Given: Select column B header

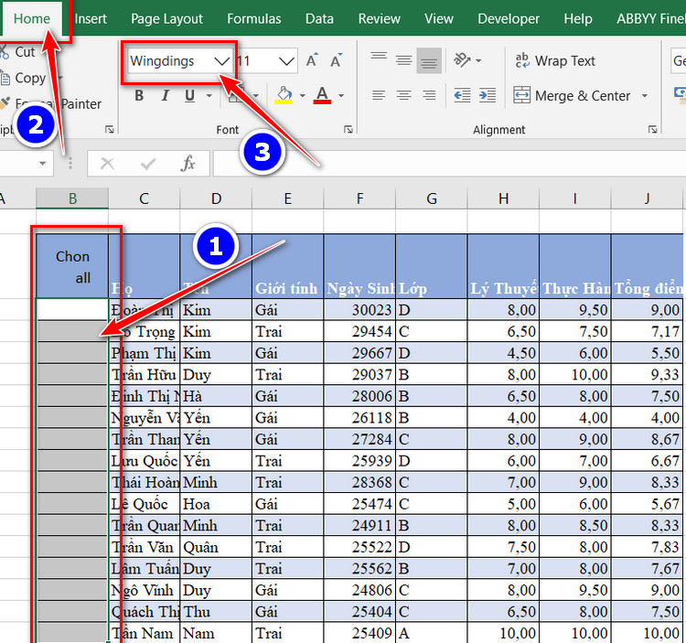Looking at the screenshot, I should [72, 198].
